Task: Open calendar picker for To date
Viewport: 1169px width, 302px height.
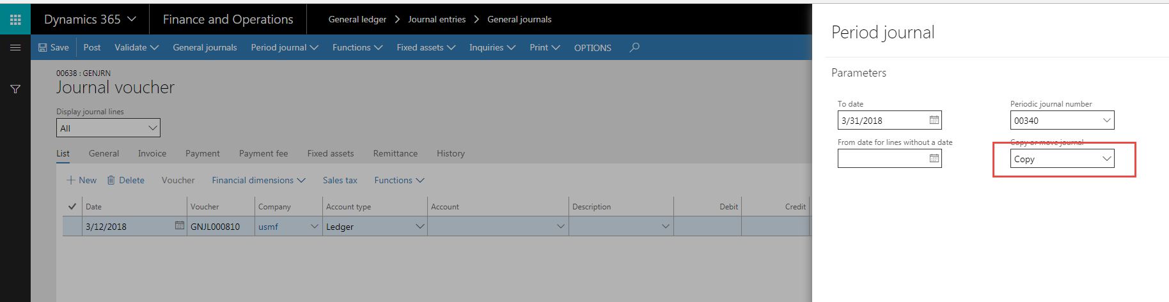Action: click(x=934, y=120)
